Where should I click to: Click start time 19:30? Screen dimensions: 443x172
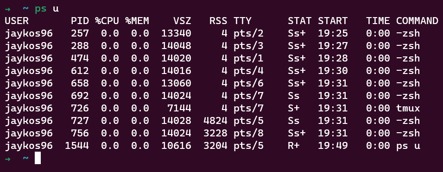click(333, 71)
